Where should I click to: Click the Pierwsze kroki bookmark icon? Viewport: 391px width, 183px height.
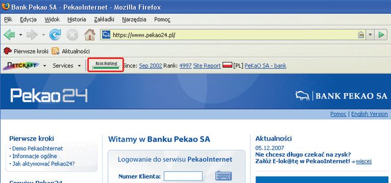point(8,51)
